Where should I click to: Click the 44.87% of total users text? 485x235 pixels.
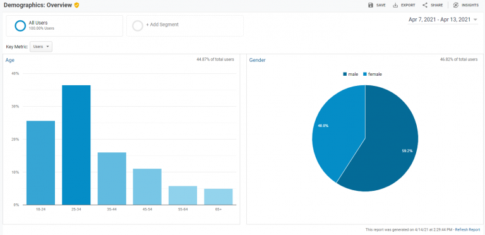[x=215, y=59]
